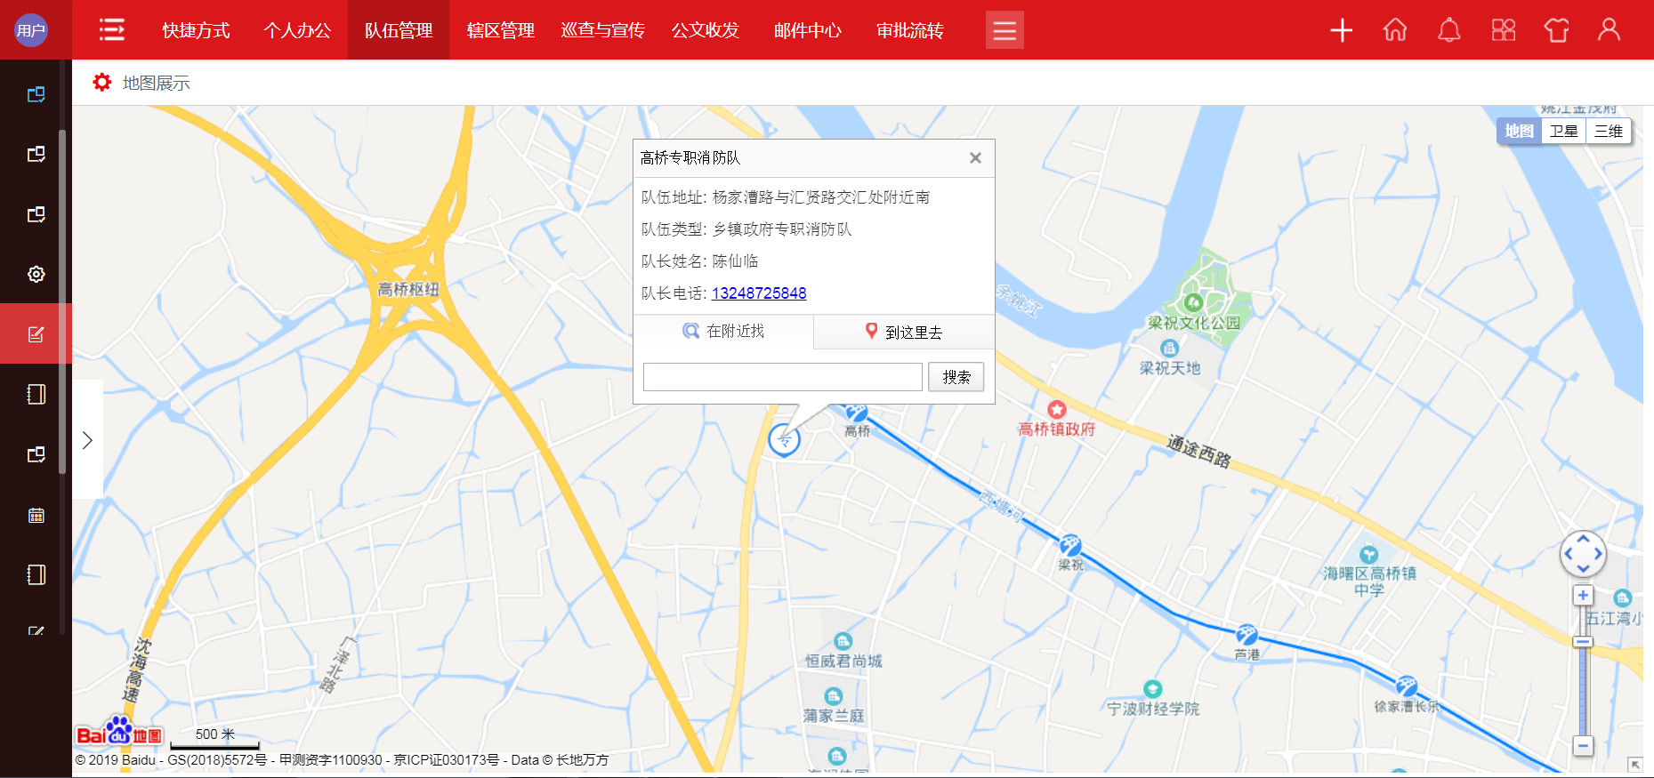The width and height of the screenshot is (1654, 778).
Task: Open the sidebar calendar icon
Action: pyautogui.click(x=36, y=515)
